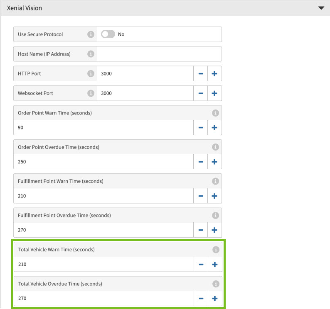
Task: Increase Order Point Warn Time by one
Action: tap(214, 128)
